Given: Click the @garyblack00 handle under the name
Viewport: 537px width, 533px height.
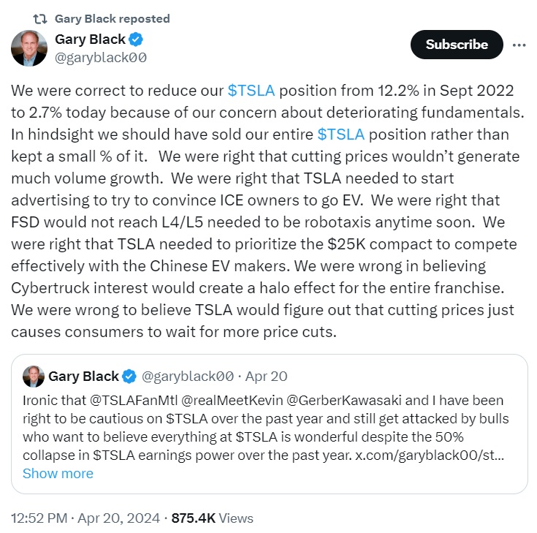Looking at the screenshot, I should tap(101, 57).
